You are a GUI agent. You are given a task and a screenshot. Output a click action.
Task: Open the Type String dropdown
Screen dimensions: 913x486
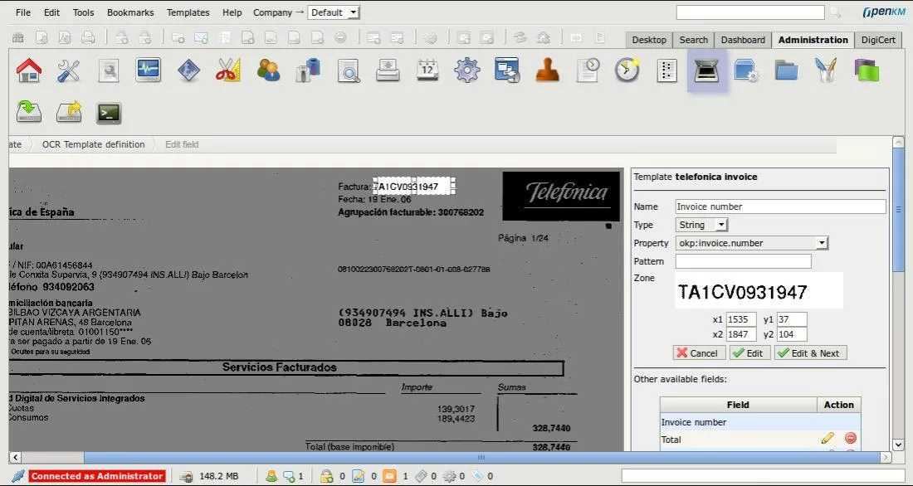[701, 225]
